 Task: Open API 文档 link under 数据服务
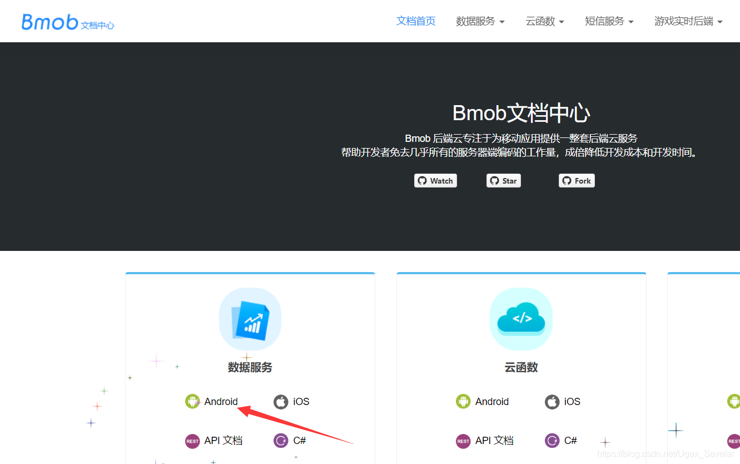click(224, 441)
